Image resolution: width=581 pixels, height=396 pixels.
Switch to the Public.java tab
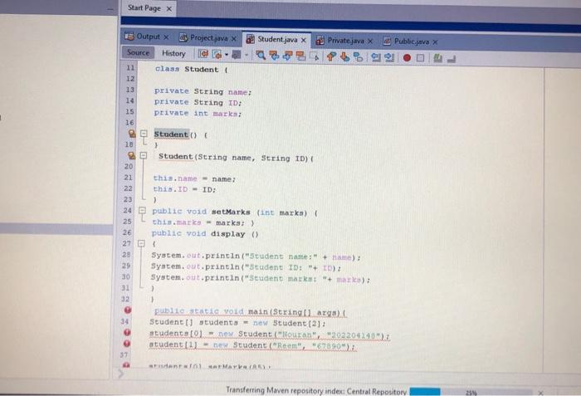coord(412,42)
